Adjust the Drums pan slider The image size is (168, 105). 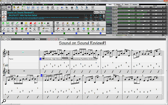(x=143, y=14)
